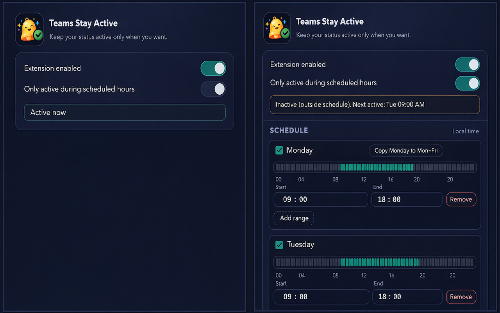The height and width of the screenshot is (313, 500).
Task: Add a range to Monday
Action: pos(294,218)
